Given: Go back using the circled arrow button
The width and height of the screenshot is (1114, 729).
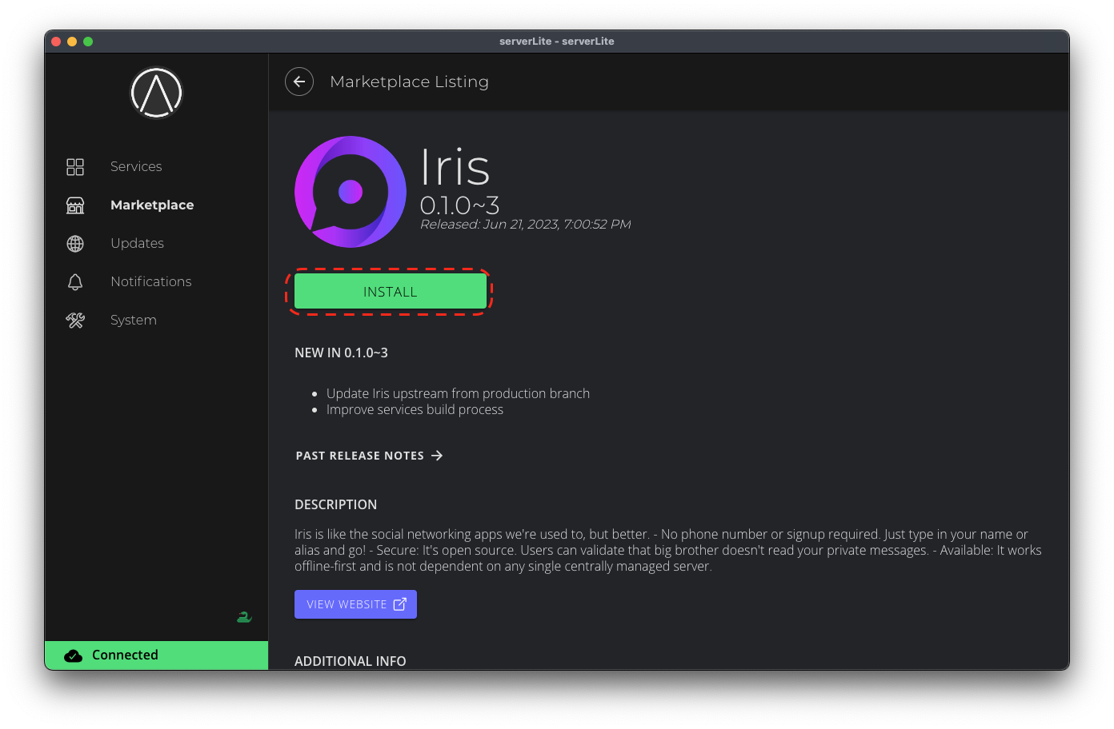Looking at the screenshot, I should [299, 82].
